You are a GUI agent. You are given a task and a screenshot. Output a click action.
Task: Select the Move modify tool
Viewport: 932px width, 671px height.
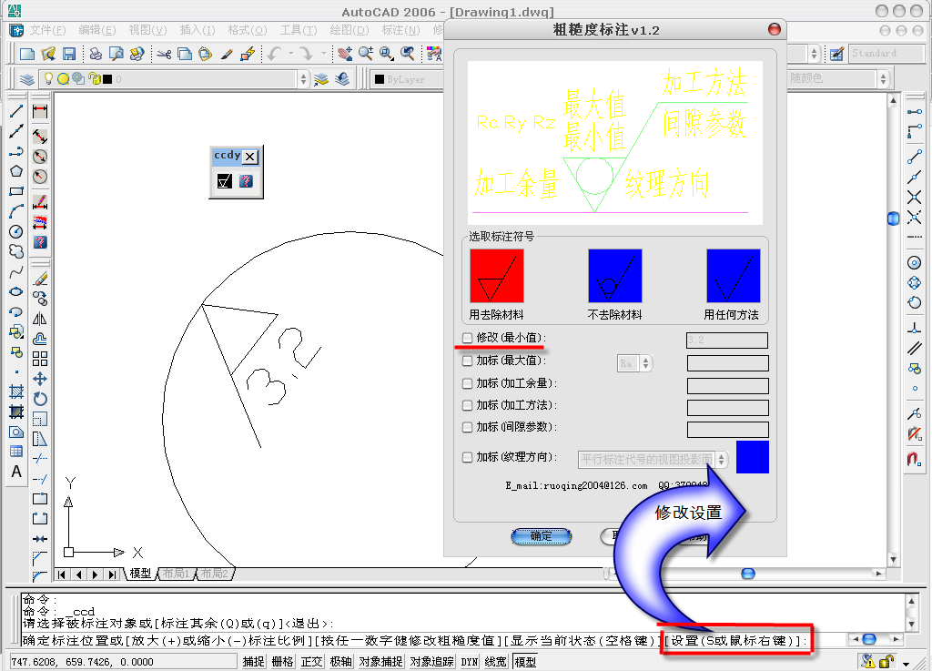(x=40, y=379)
